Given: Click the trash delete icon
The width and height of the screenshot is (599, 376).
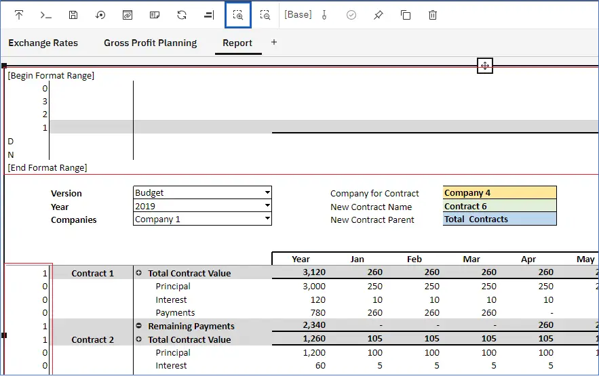Looking at the screenshot, I should (x=432, y=15).
